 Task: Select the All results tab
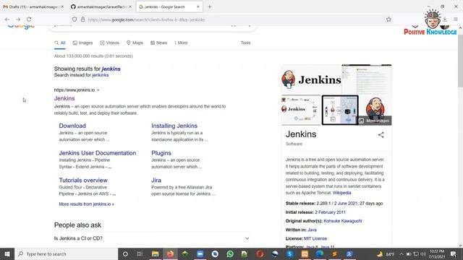(x=60, y=43)
